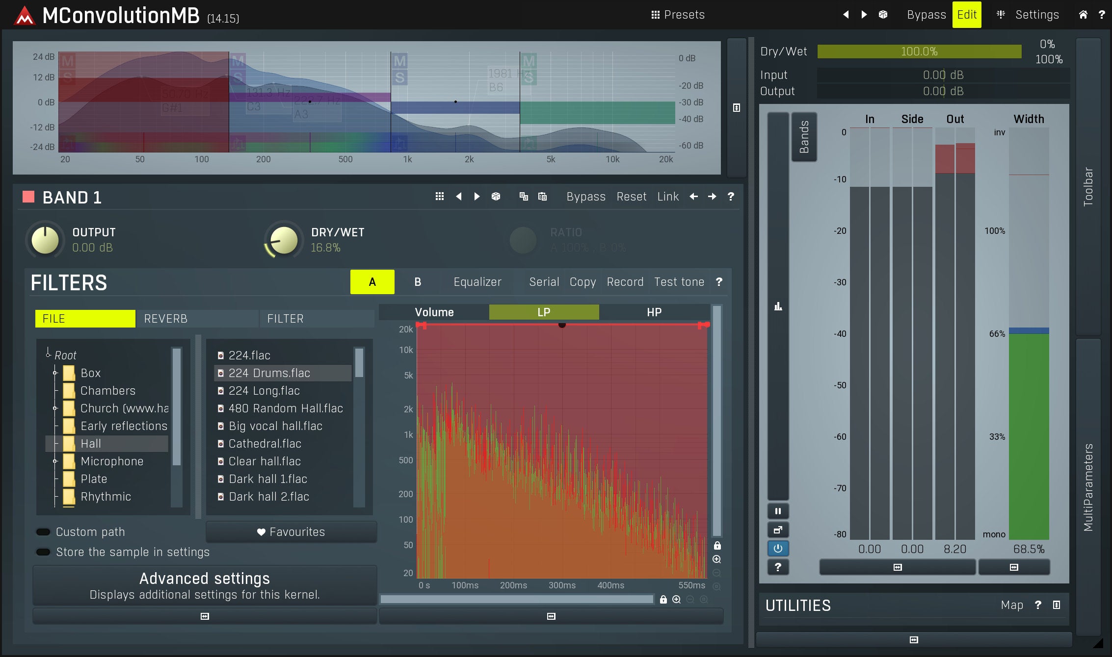This screenshot has height=657, width=1112.
Task: Open the home icon in top bar
Action: 1083,15
